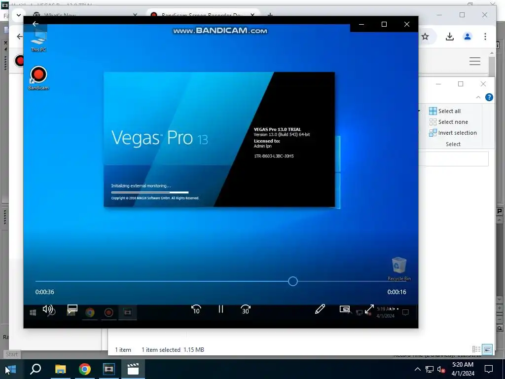
Task: Click Select all in File Explorer
Action: tap(445, 111)
